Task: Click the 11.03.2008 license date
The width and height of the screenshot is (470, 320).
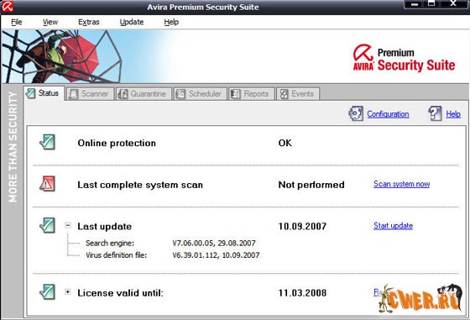Action: tap(302, 293)
